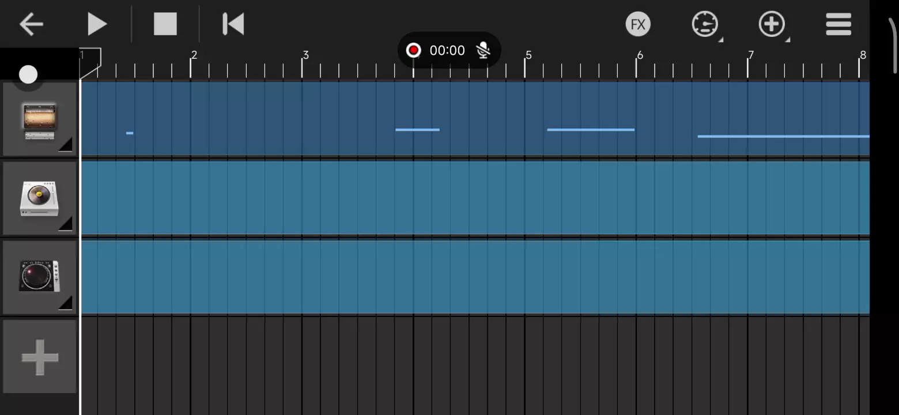Open the FX effects panel
Image resolution: width=899 pixels, height=415 pixels.
[x=638, y=24]
